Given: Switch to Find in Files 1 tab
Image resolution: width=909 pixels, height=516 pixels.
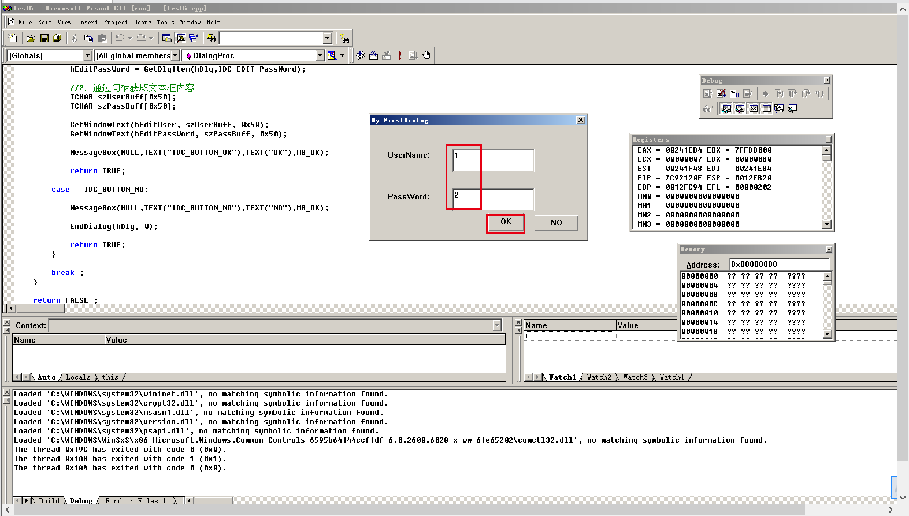Looking at the screenshot, I should [x=135, y=500].
